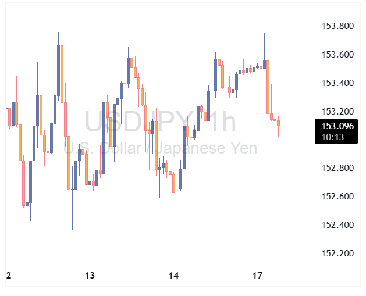Click the 153.400 price axis label
Screen dimensions: 366x296
[338, 83]
